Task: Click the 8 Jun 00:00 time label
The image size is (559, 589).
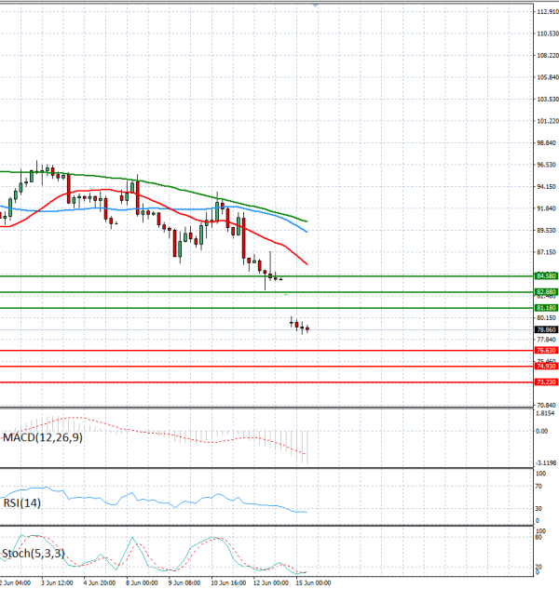Action: pyautogui.click(x=142, y=583)
